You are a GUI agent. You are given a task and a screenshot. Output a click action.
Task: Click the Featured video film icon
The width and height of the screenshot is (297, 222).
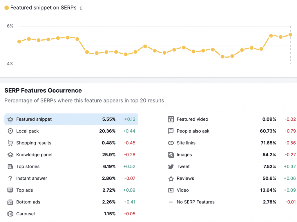point(171,119)
